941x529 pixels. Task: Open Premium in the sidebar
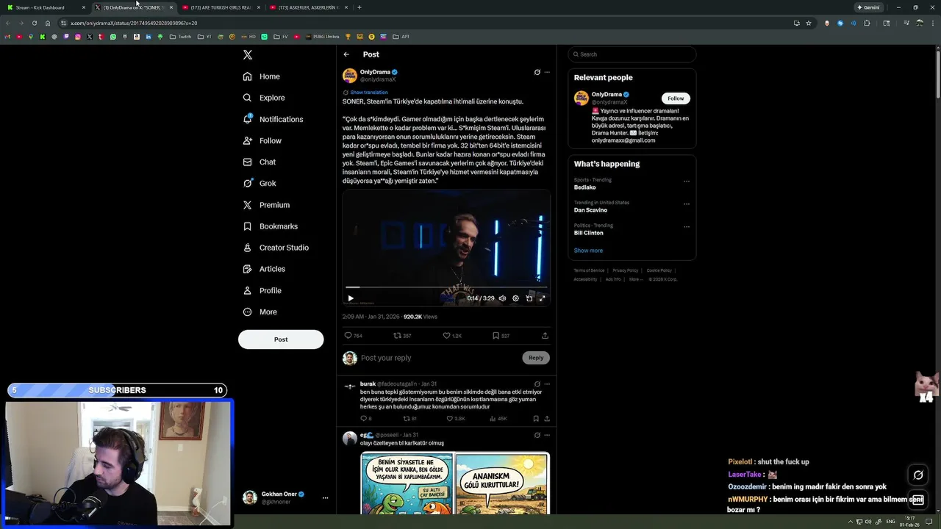point(266,205)
